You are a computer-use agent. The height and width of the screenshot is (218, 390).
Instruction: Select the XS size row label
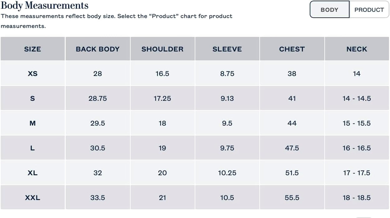click(x=32, y=74)
